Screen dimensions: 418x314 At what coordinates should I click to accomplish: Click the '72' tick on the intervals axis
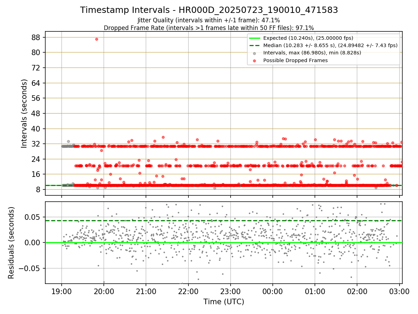click(x=36, y=68)
